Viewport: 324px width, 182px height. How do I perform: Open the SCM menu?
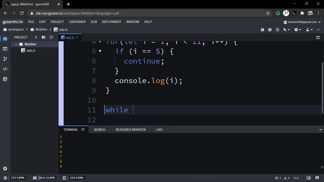coord(94,22)
